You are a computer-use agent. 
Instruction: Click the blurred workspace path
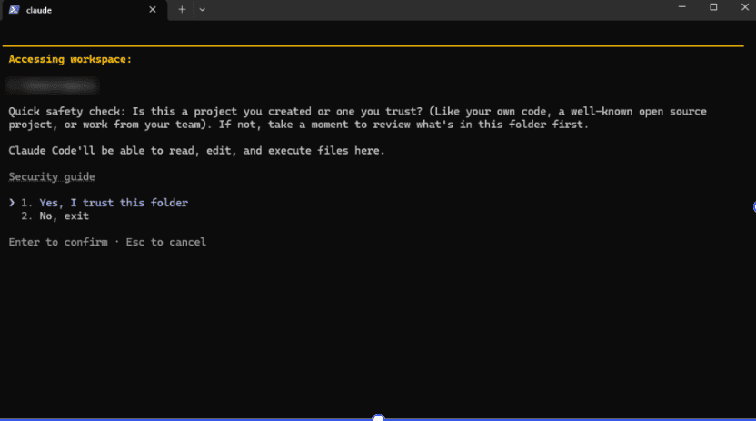[53, 85]
